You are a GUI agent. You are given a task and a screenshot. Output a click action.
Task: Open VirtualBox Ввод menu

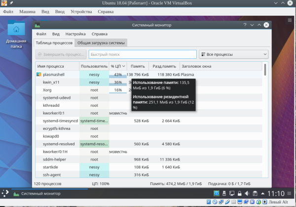[60, 12]
